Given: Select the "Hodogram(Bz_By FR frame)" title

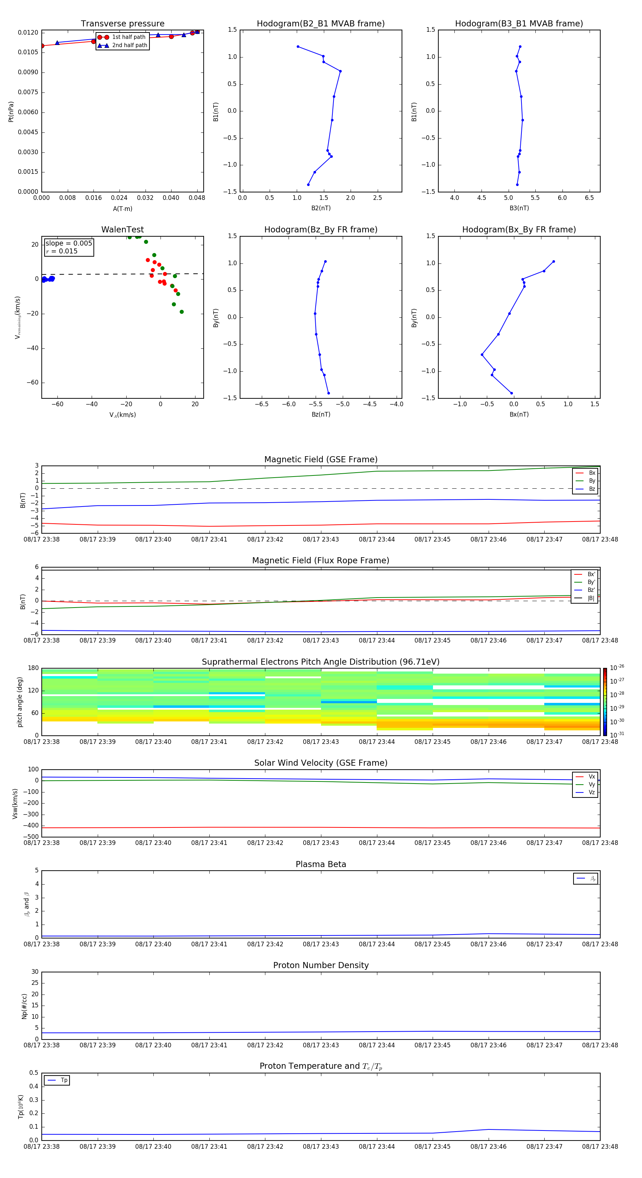Looking at the screenshot, I should [x=321, y=230].
